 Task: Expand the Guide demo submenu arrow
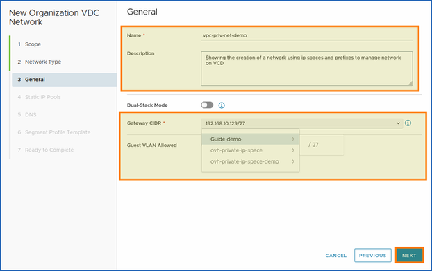click(x=293, y=139)
